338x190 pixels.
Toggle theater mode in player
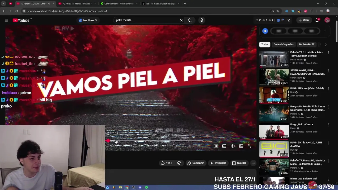[x=241, y=146]
